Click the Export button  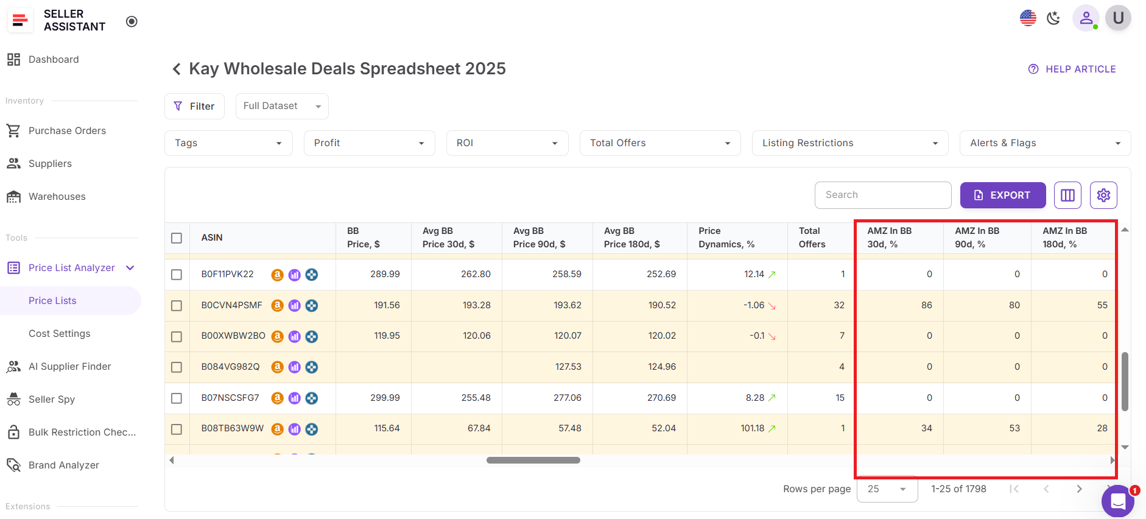pyautogui.click(x=1002, y=195)
